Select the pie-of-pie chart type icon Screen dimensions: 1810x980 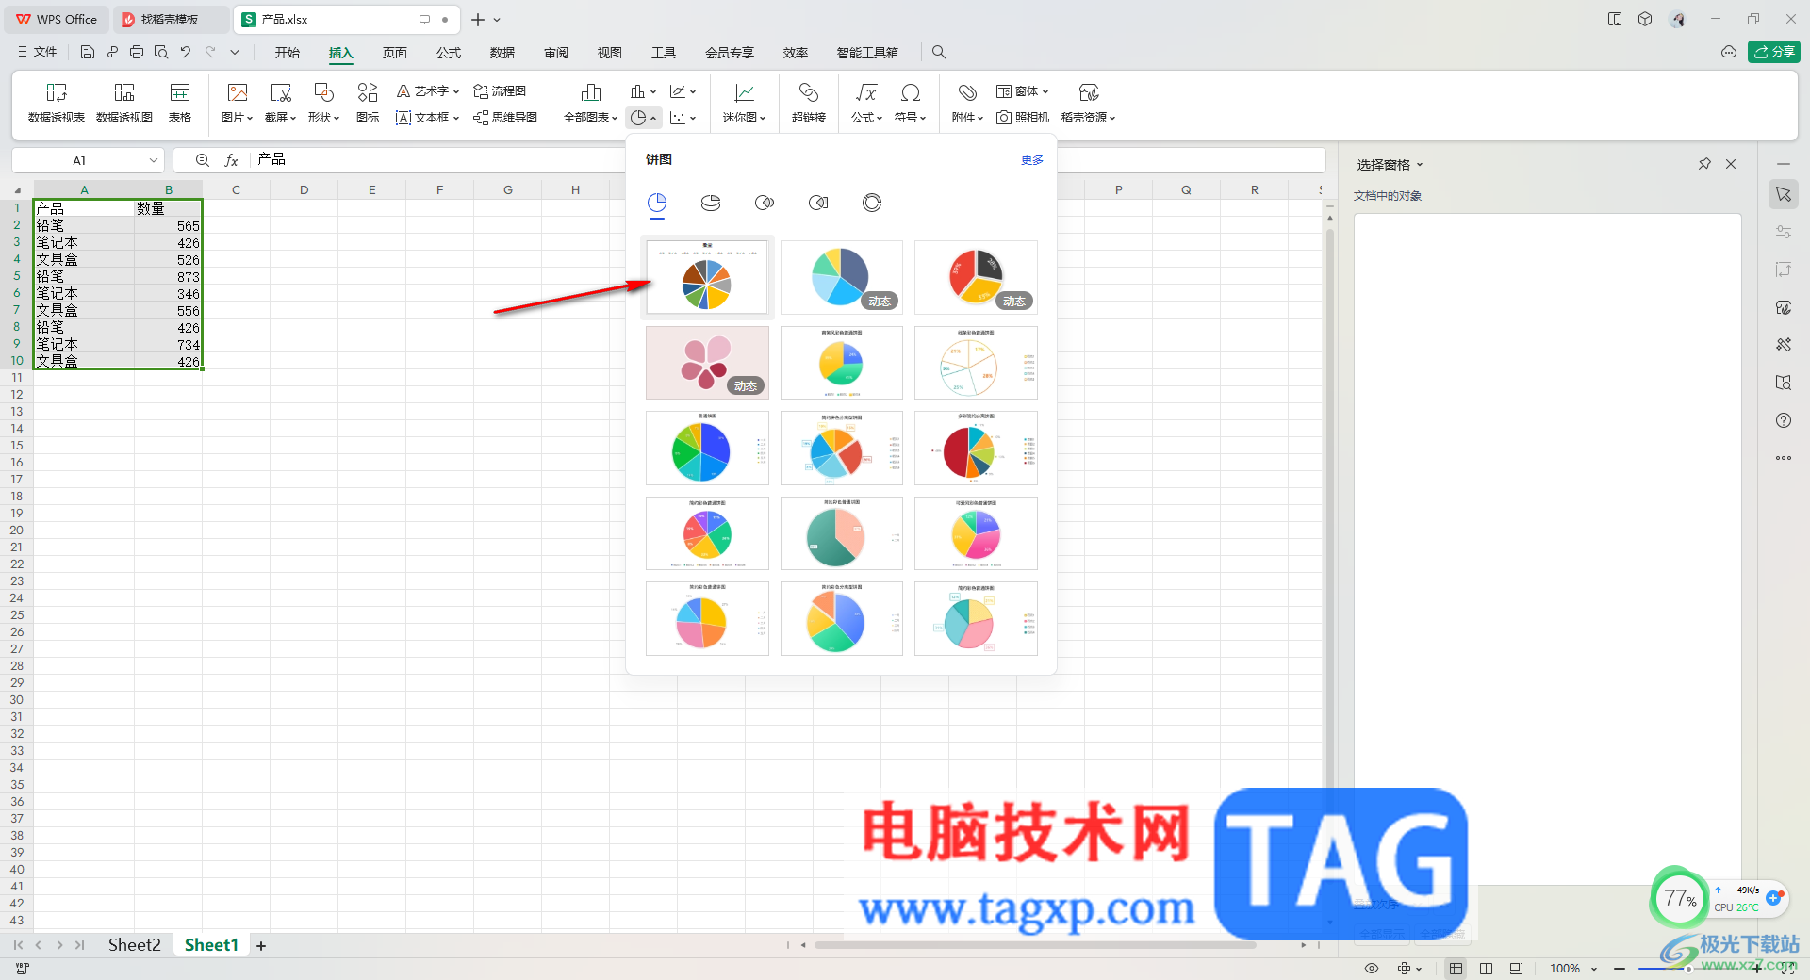[x=765, y=203]
